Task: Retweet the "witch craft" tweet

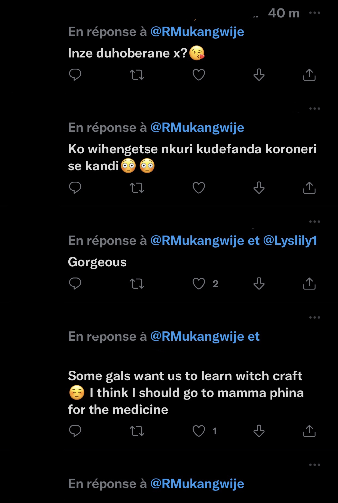Action: pyautogui.click(x=137, y=431)
